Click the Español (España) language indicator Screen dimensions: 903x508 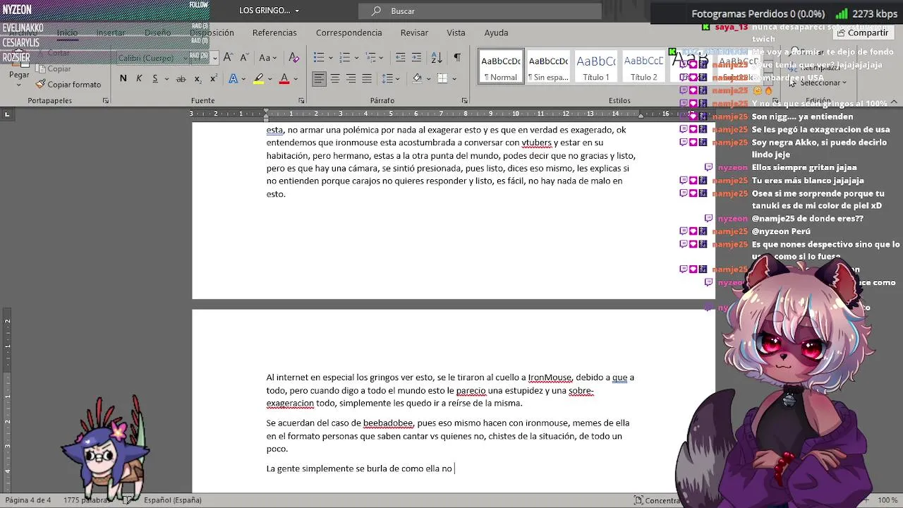(x=172, y=500)
